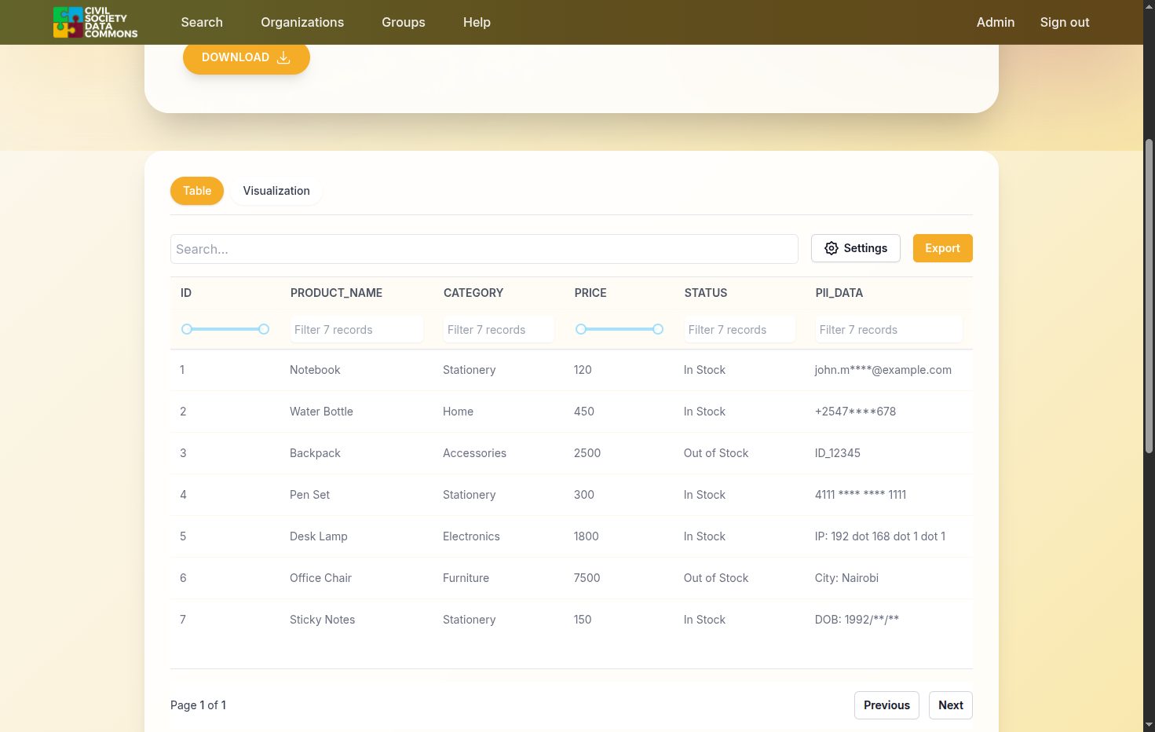Click the PRICE range slider left handle

(581, 329)
